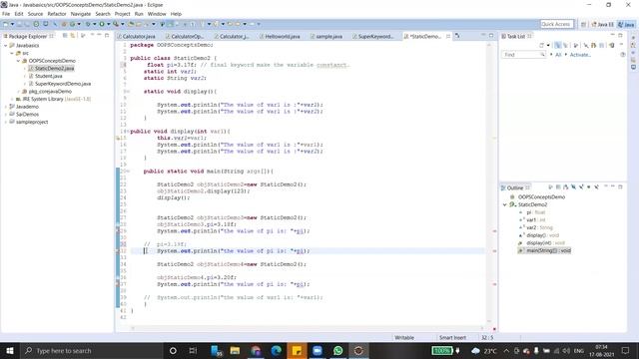Toggle Categorized view in the Task List toolbar
639x359 pixels.
click(x=558, y=45)
